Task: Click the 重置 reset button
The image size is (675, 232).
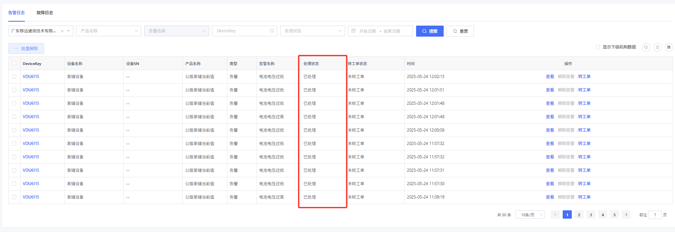Action: 460,31
